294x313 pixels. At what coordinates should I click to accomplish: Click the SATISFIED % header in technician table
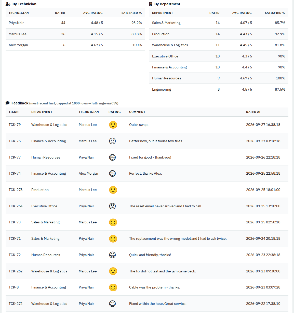[x=132, y=13]
